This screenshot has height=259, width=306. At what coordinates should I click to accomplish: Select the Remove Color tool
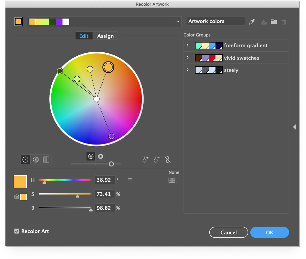click(156, 159)
